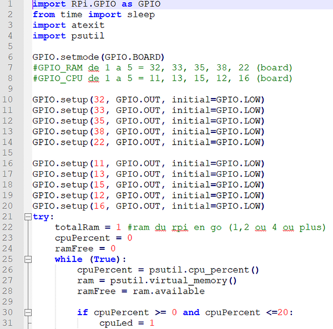Screen dimensions: 333x329
Task: Click the 'cpuPercent = 0' line
Action: pyautogui.click(x=93, y=238)
